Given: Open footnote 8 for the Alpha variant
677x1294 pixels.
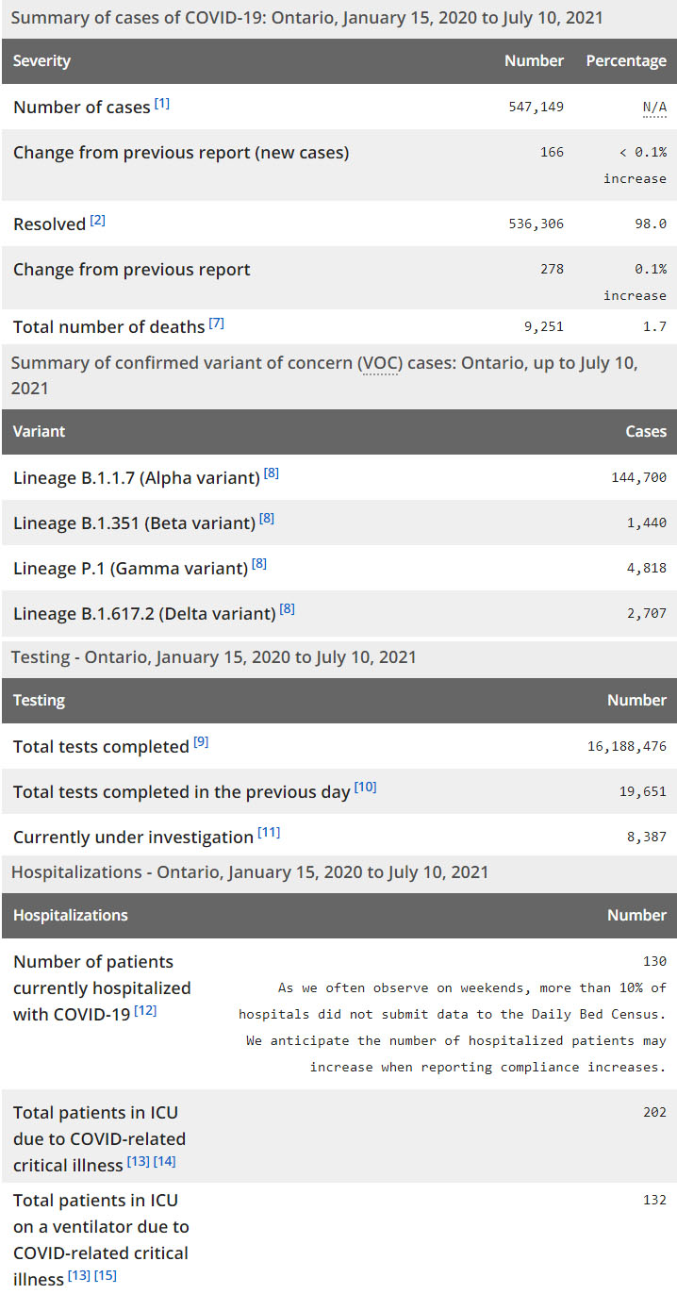Looking at the screenshot, I should coord(272,473).
